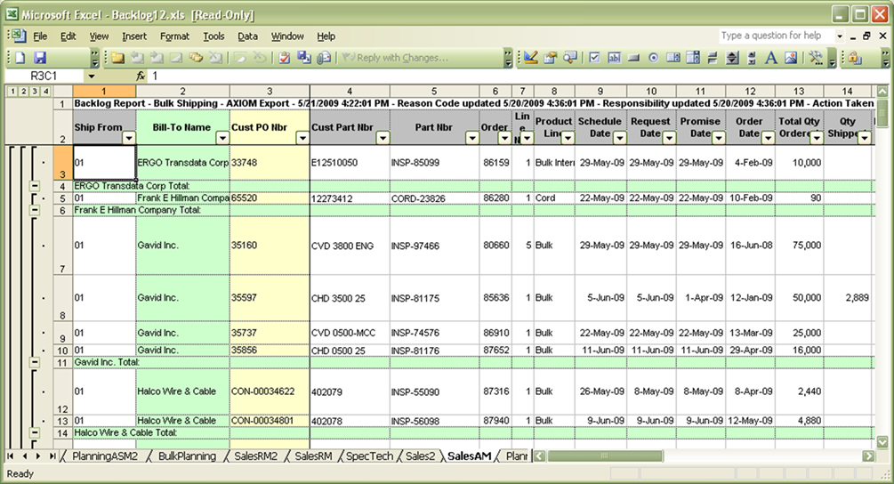Select the cell containing INSP-85099
The height and width of the screenshot is (484, 894).
pos(434,163)
